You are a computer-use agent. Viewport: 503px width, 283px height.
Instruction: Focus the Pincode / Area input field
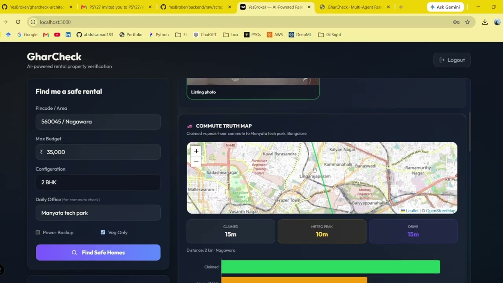pyautogui.click(x=98, y=122)
